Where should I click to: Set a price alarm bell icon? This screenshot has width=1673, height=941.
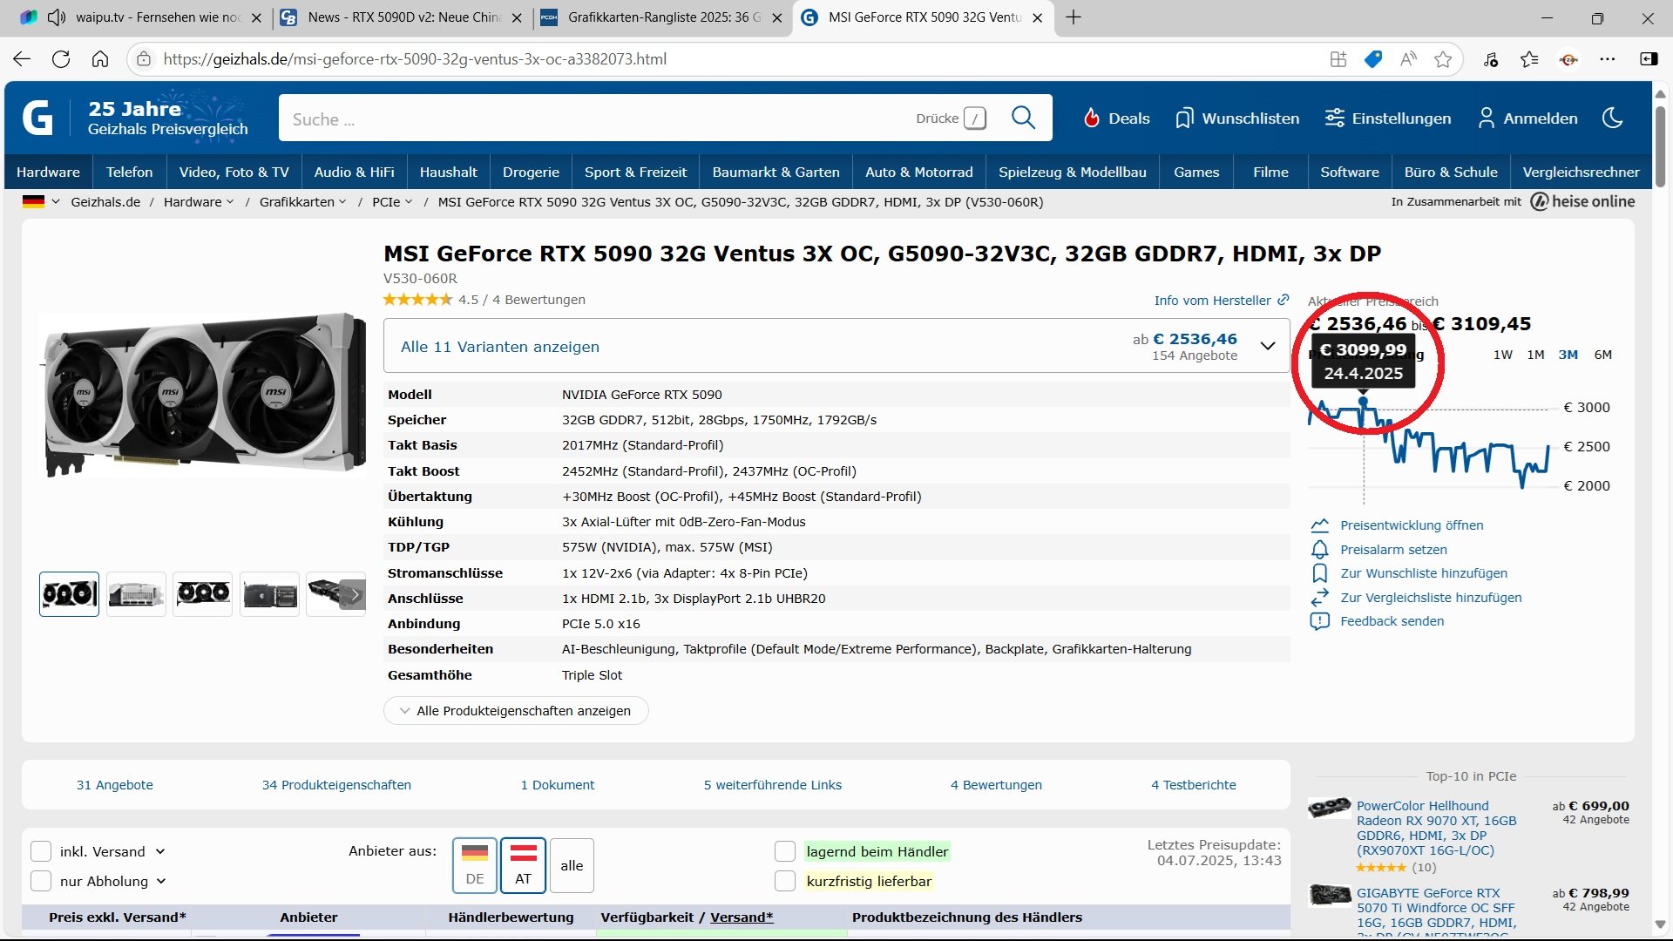click(1319, 550)
